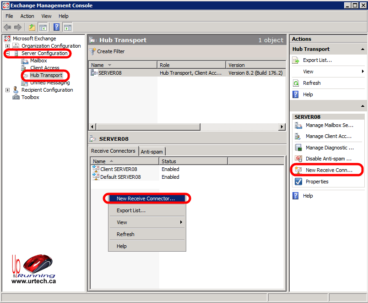Click the Properties checkmark icon

[x=298, y=182]
